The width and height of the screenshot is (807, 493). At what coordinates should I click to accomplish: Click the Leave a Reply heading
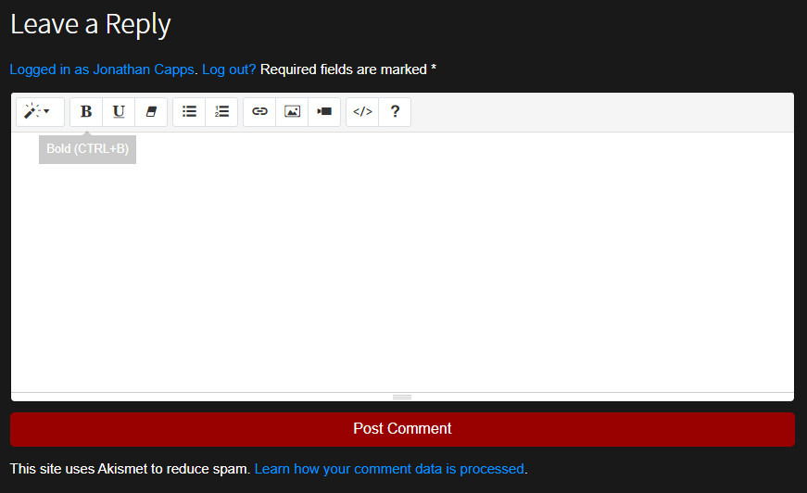tap(91, 24)
